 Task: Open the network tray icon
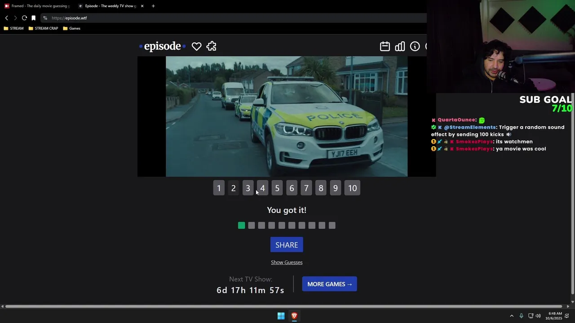tap(531, 316)
